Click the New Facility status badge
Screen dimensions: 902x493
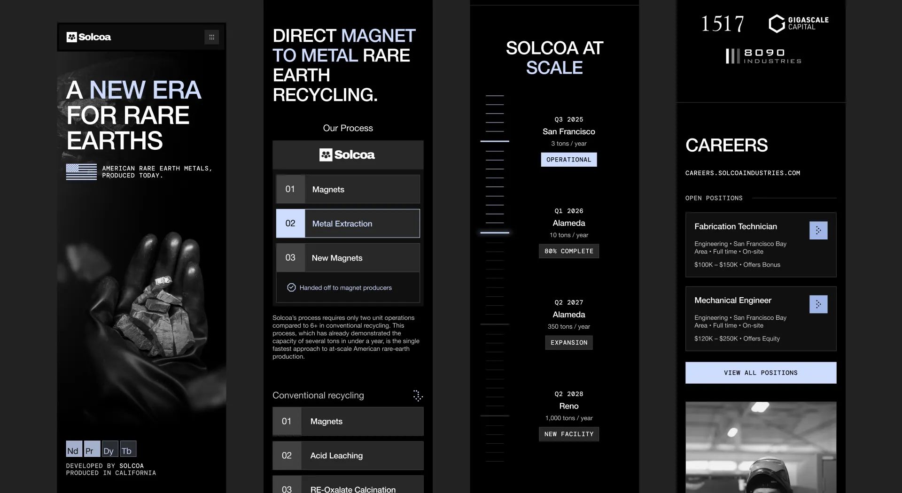coord(568,434)
